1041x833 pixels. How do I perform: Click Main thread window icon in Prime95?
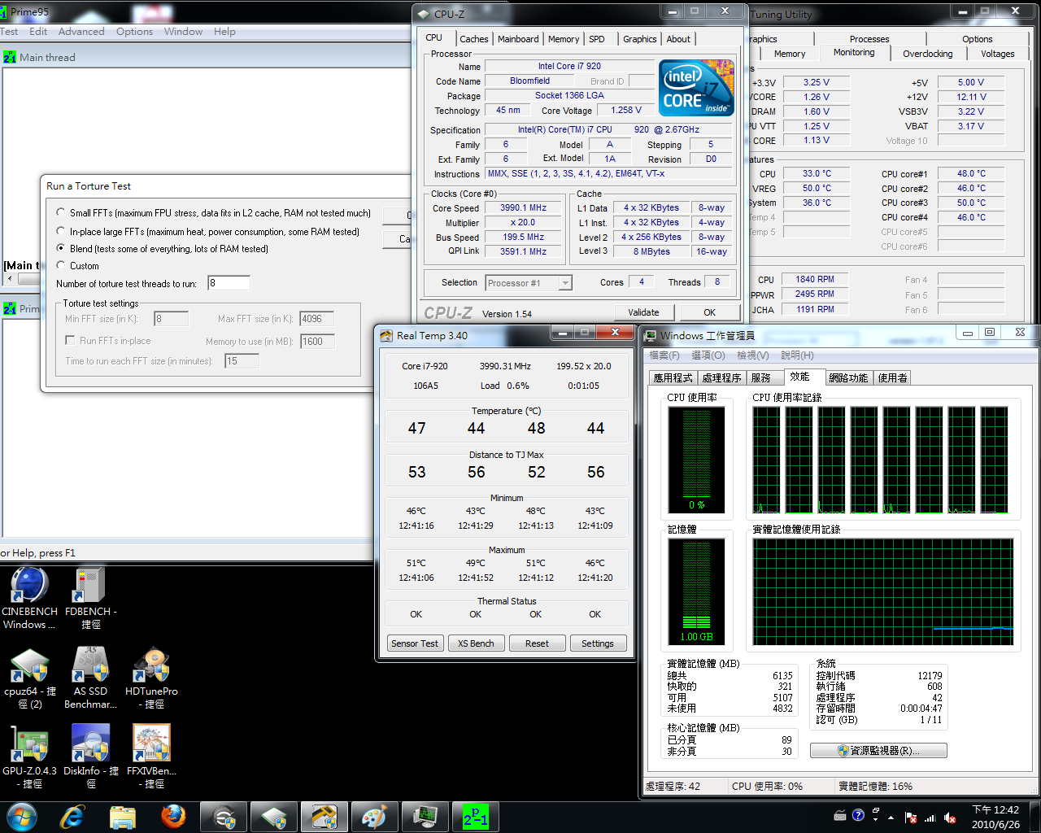(10, 57)
